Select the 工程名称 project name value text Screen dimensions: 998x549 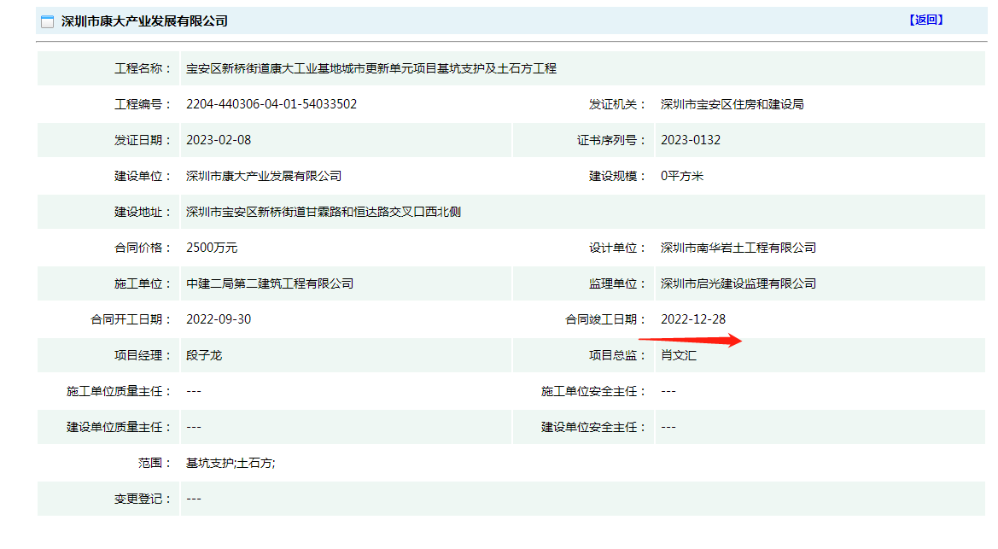pyautogui.click(x=371, y=68)
